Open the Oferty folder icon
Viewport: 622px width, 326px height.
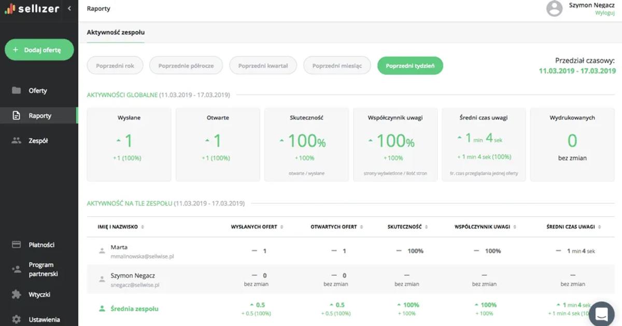[17, 91]
